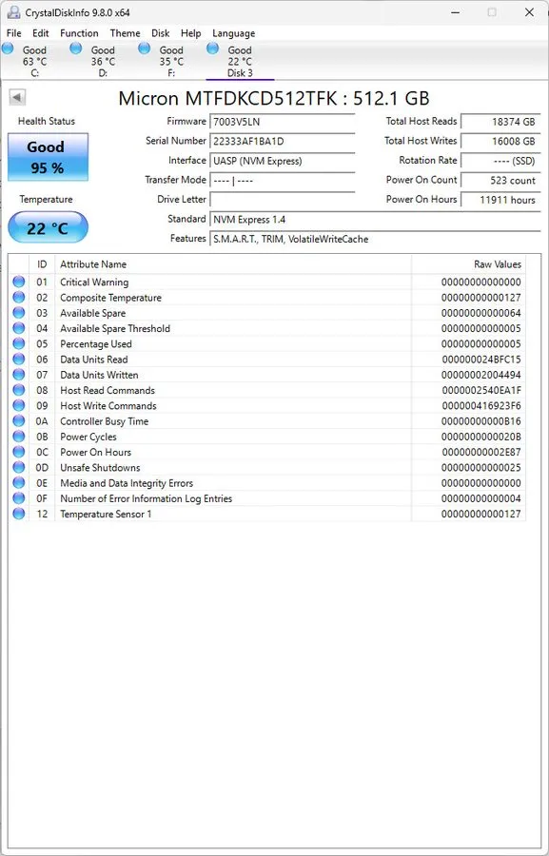Click status orb of Data Units Written row
The image size is (549, 856).
[19, 375]
